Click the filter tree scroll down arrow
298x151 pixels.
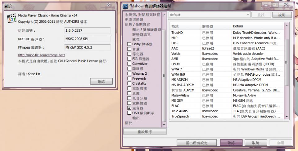click(x=164, y=125)
